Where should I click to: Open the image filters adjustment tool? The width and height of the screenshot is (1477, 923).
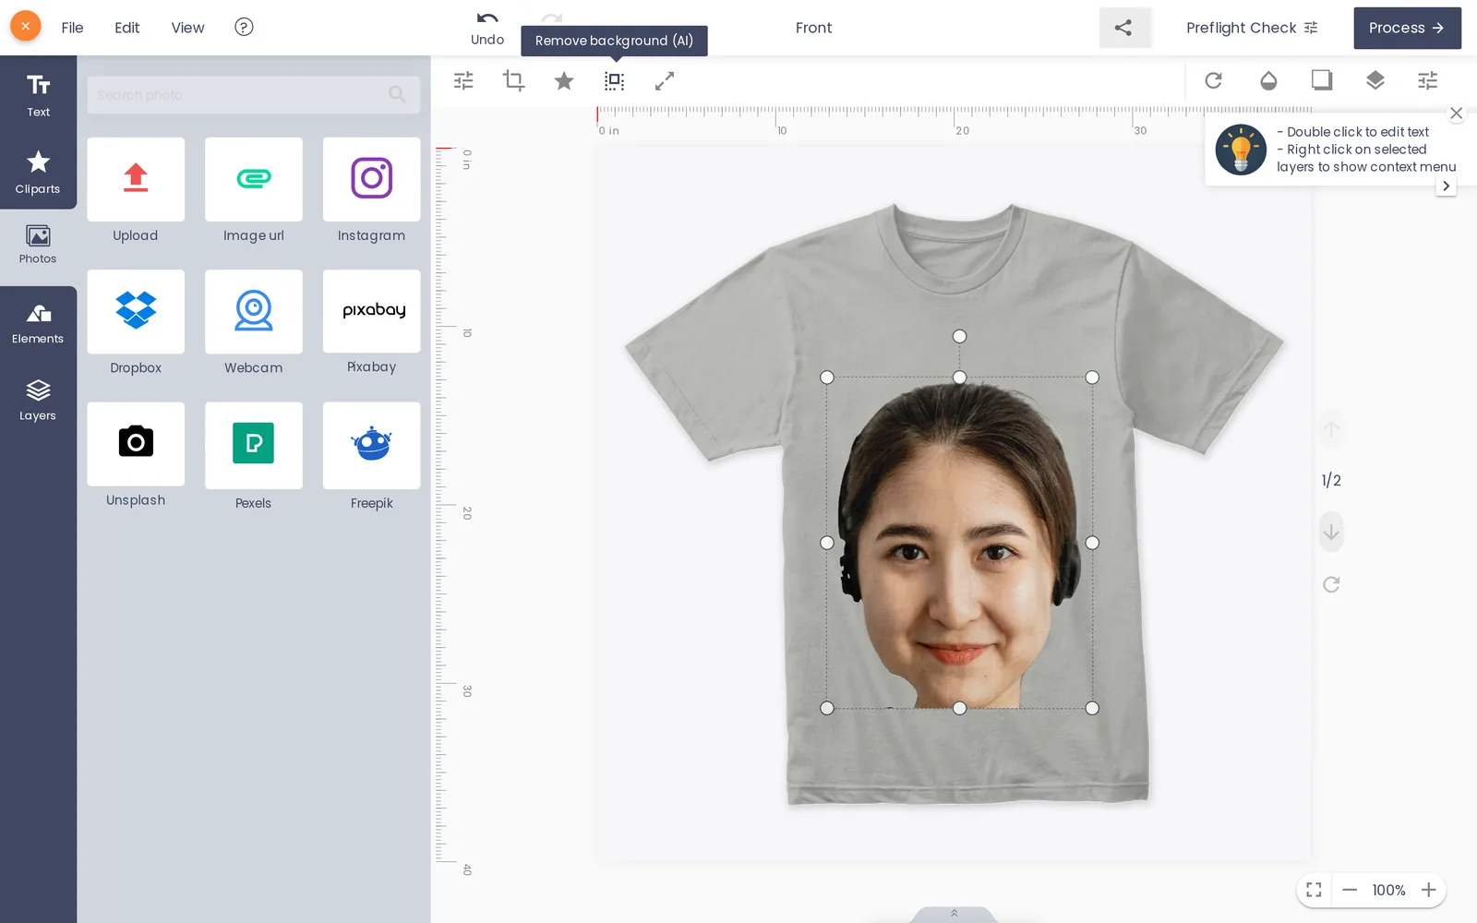point(463,81)
